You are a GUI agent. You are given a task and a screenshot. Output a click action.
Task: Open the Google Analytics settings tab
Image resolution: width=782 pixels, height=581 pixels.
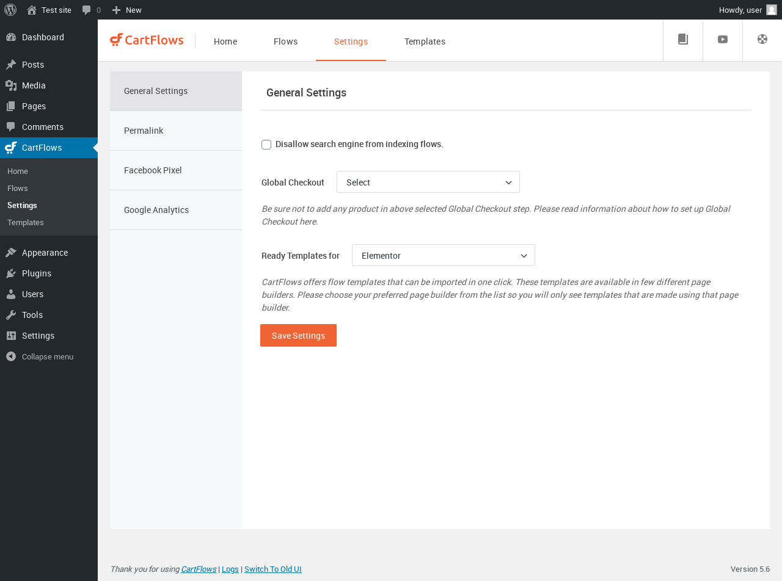tap(176, 210)
